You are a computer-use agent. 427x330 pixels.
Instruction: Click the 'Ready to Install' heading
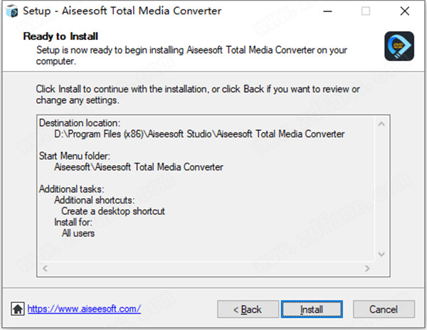click(60, 36)
